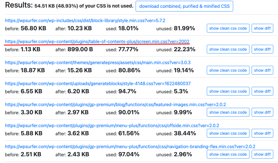
Task: Show diff for generateblocks style-4148.css
Action: click(262, 91)
